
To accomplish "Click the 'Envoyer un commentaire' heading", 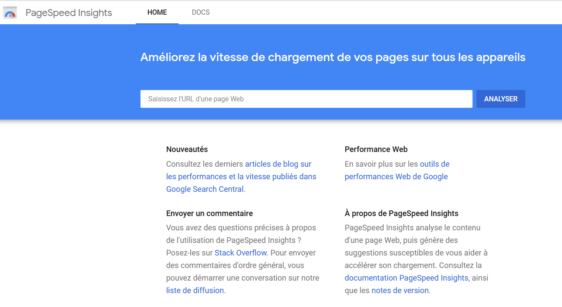I will coord(210,213).
